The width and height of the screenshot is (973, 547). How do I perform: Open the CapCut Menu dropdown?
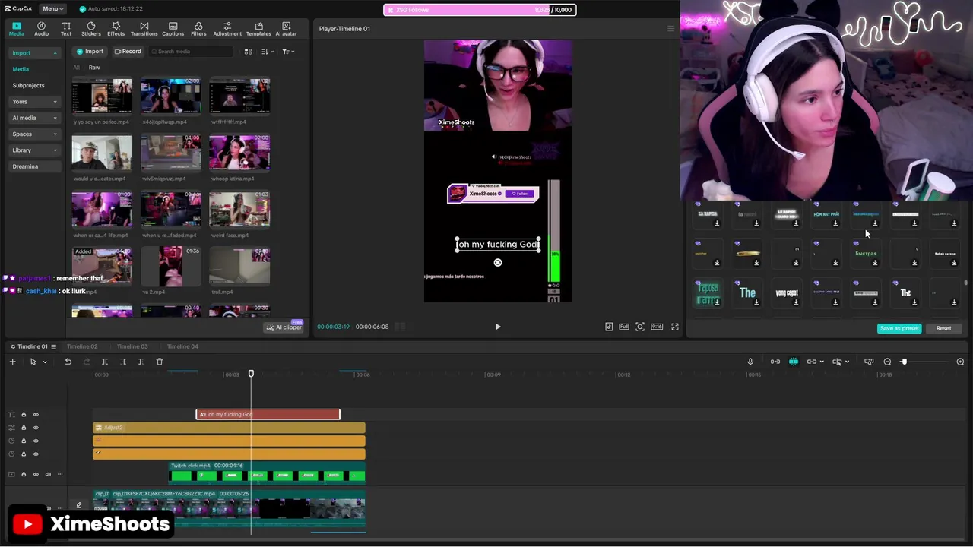pyautogui.click(x=53, y=9)
